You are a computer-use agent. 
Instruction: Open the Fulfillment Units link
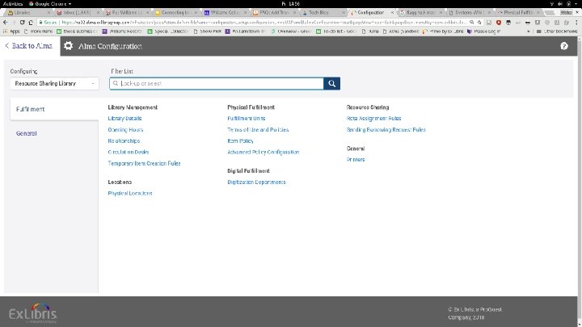coord(247,118)
